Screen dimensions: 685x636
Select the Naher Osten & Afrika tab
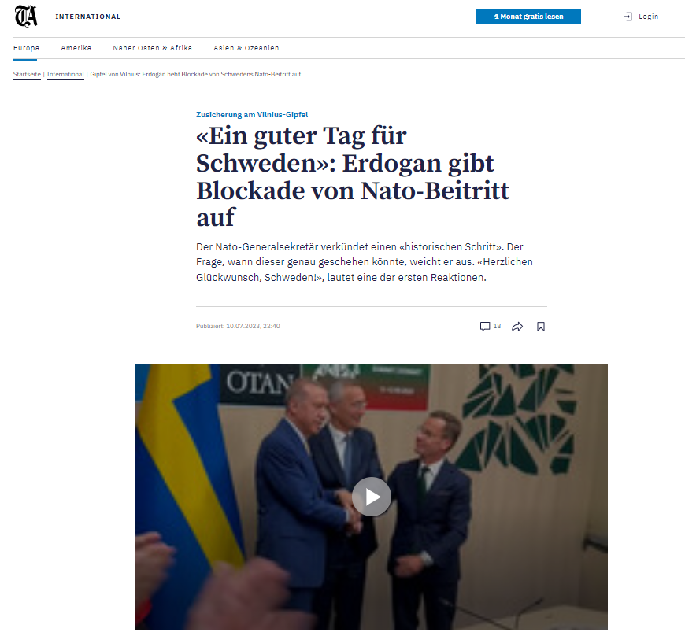153,48
